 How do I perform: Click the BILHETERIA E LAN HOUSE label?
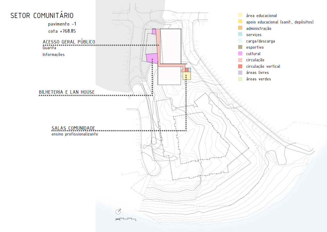pyautogui.click(x=67, y=92)
